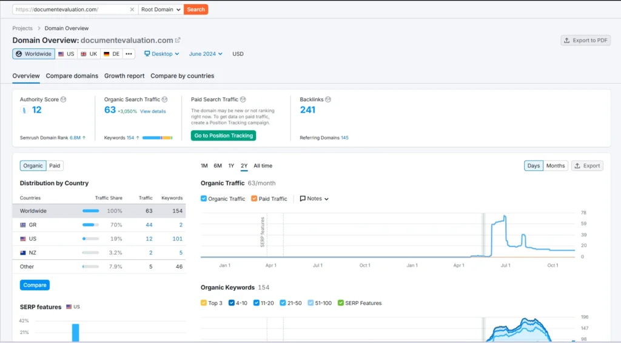Image resolution: width=621 pixels, height=343 pixels.
Task: Uncheck the Paid Traffic checkbox
Action: (x=254, y=199)
